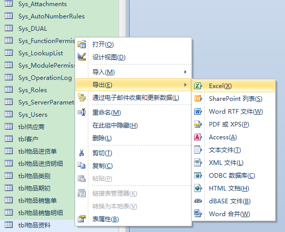This screenshot has height=232, width=285.
Task: Click the PDF or XPS export icon
Action: click(198, 124)
